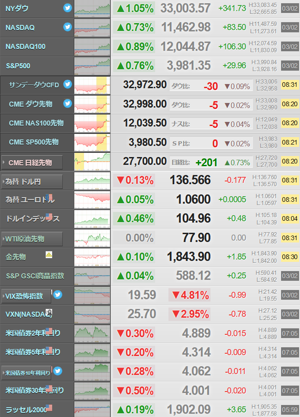Click the ドルインデックス value 104.96
The image size is (300, 417).
point(193,218)
